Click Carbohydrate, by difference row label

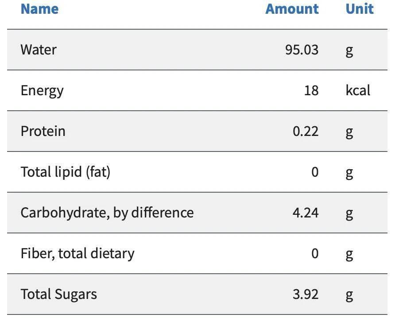point(107,213)
